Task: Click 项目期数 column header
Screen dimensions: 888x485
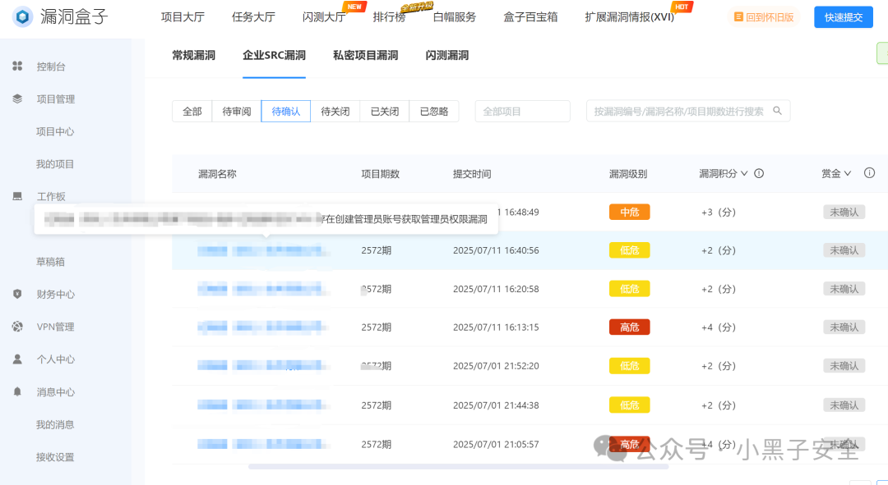Action: point(380,174)
